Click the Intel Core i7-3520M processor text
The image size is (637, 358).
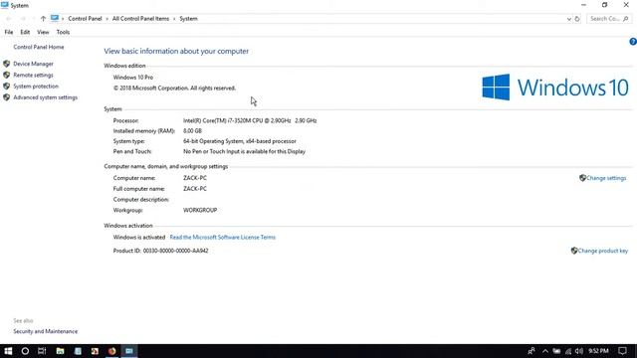[x=250, y=121]
